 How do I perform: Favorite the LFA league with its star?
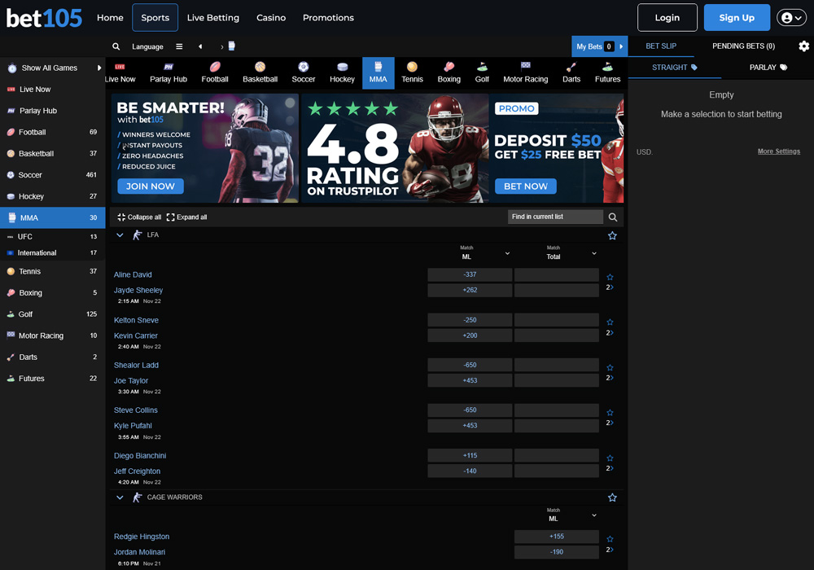611,235
